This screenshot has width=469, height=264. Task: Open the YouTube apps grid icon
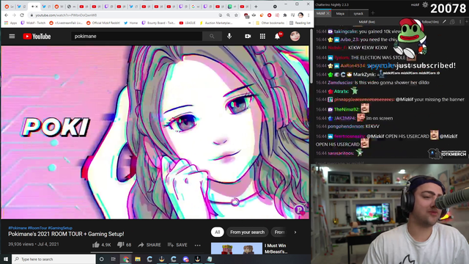262,36
